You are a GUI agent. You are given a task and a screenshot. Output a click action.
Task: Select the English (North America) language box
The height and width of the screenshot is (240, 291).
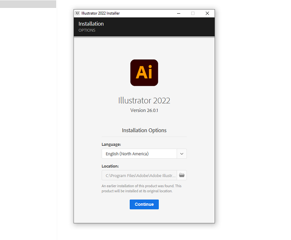pyautogui.click(x=139, y=154)
